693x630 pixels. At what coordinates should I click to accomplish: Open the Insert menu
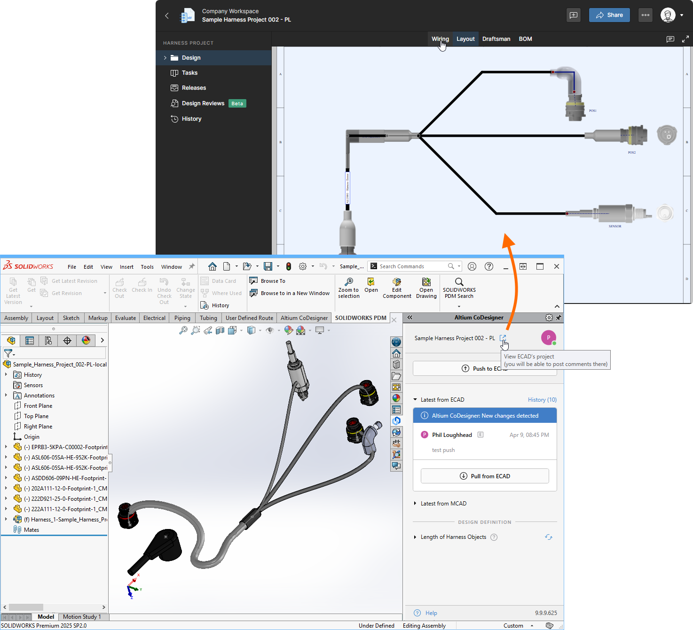pos(126,267)
